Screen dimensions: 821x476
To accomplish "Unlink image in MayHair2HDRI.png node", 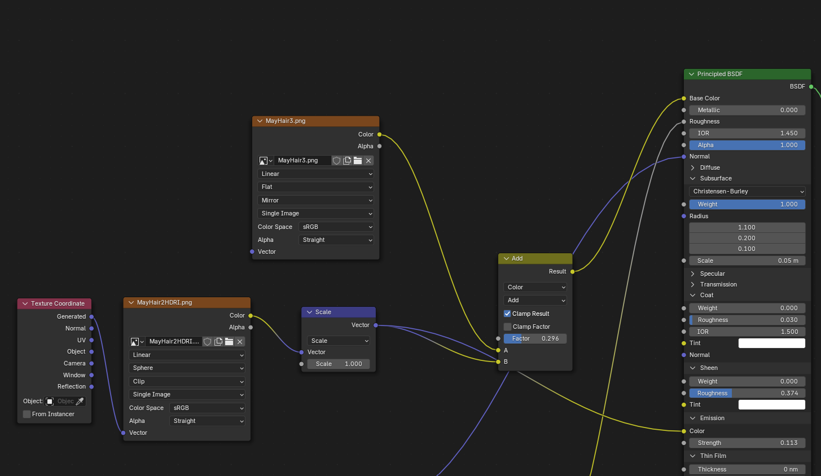I will pos(240,342).
